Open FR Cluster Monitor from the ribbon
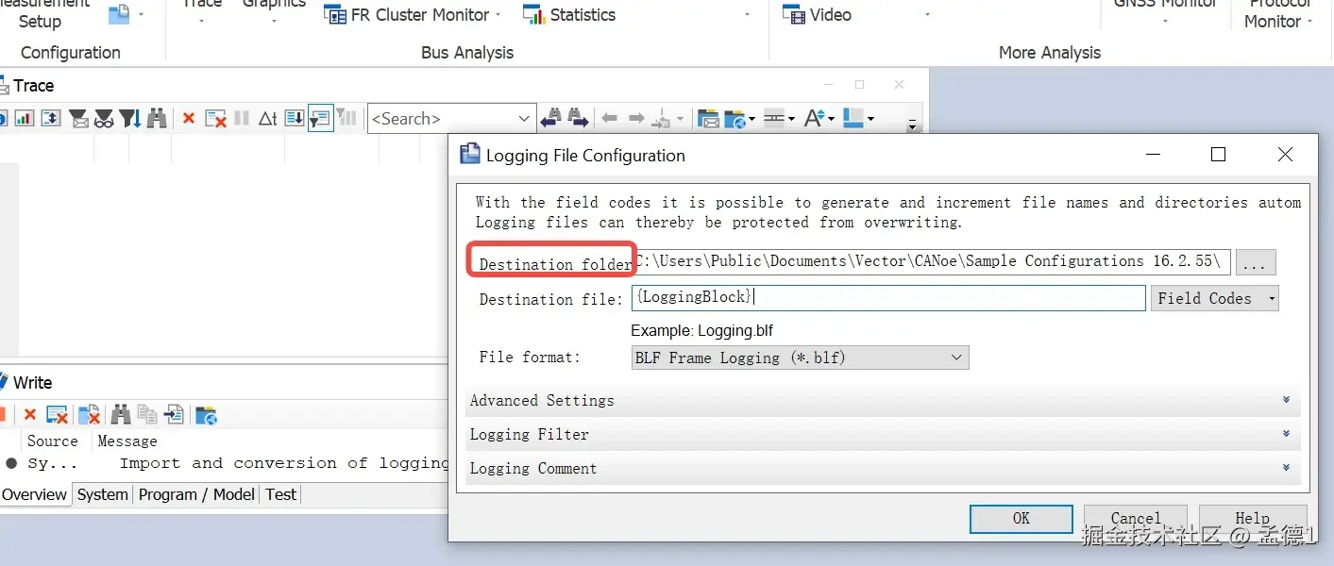The image size is (1334, 566). pos(408,15)
